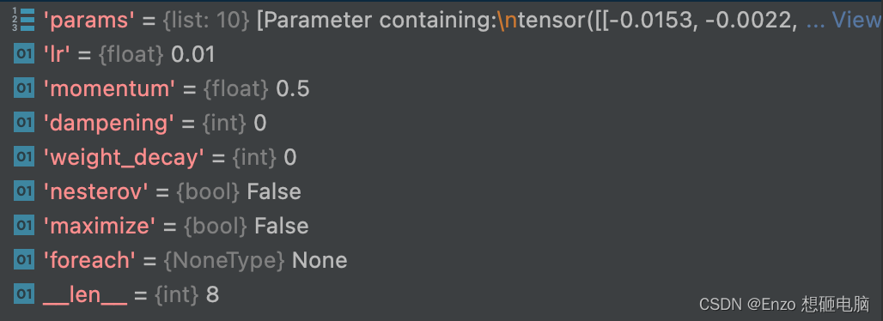The height and width of the screenshot is (321, 883).
Task: Click the variable icon next to 'lr'
Action: [24, 55]
